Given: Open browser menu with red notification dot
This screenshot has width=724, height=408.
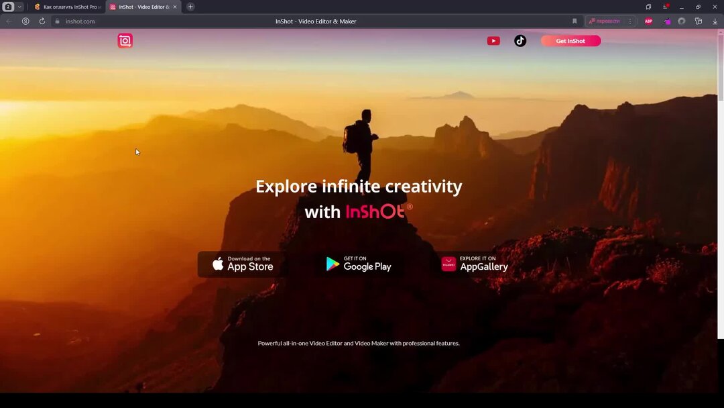Looking at the screenshot, I should [x=666, y=7].
